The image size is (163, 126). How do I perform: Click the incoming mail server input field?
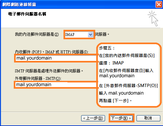pos(56,58)
